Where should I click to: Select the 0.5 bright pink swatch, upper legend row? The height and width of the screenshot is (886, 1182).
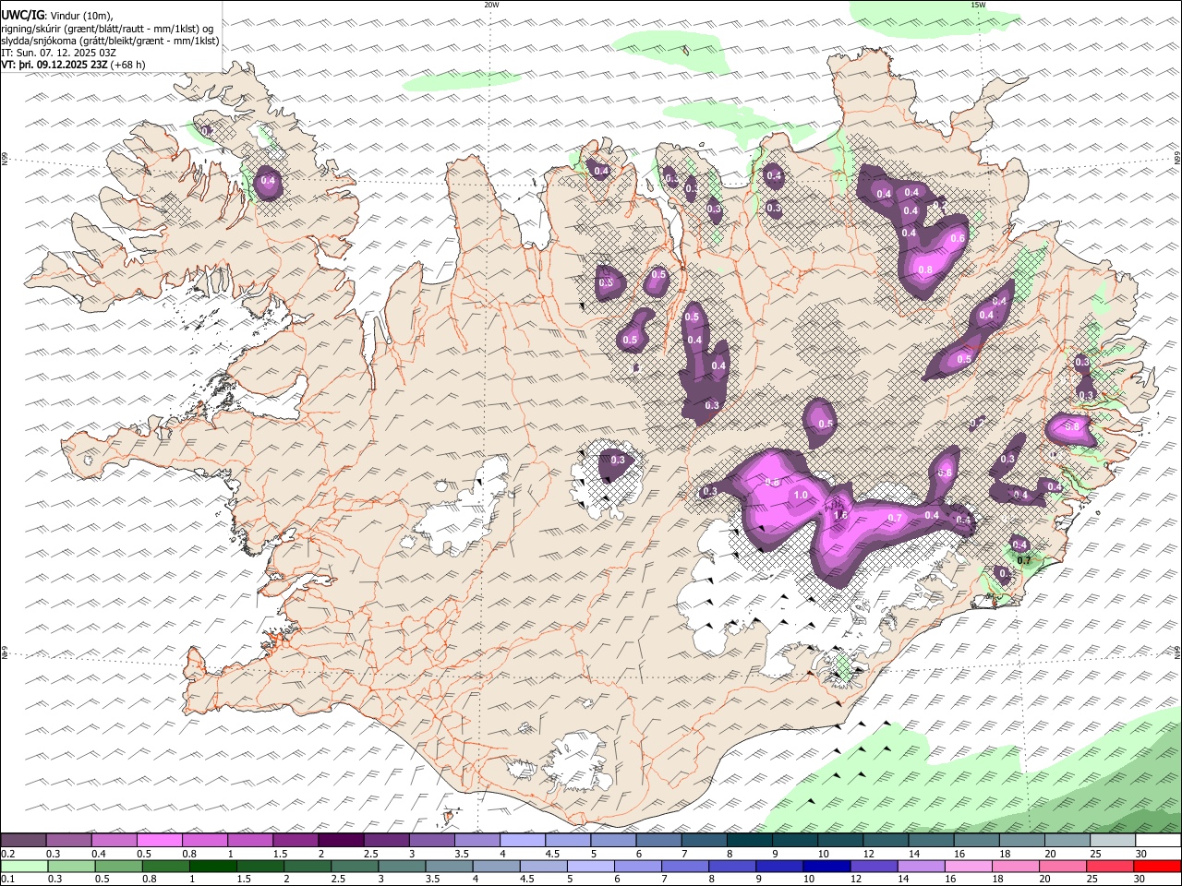click(160, 841)
